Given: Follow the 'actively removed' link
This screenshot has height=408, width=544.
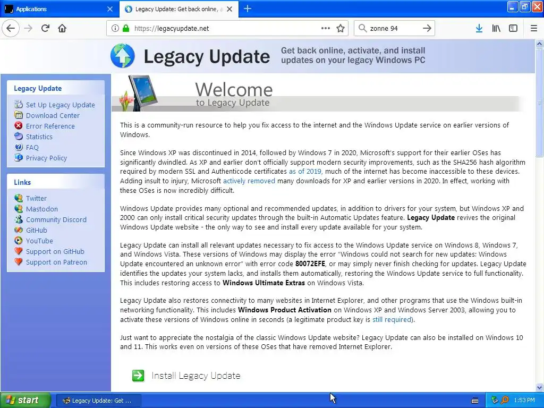Looking at the screenshot, I should click(x=249, y=181).
